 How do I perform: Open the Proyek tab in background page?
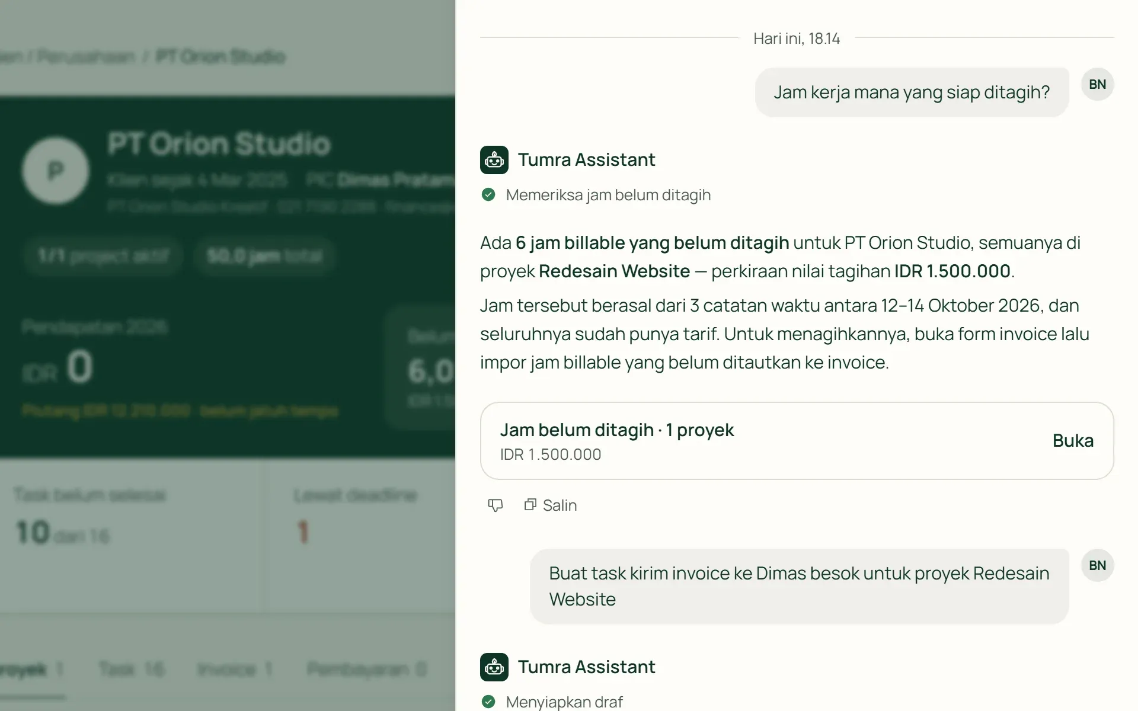point(31,670)
